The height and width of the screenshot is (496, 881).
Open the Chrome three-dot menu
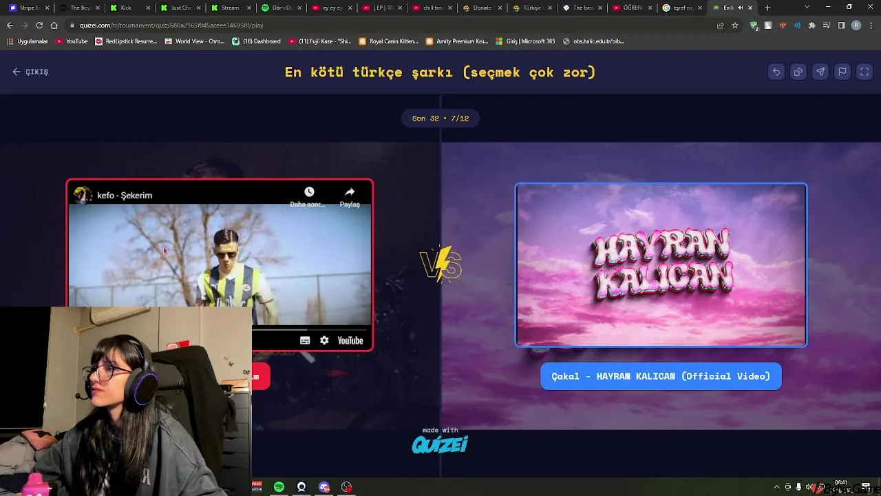click(871, 25)
